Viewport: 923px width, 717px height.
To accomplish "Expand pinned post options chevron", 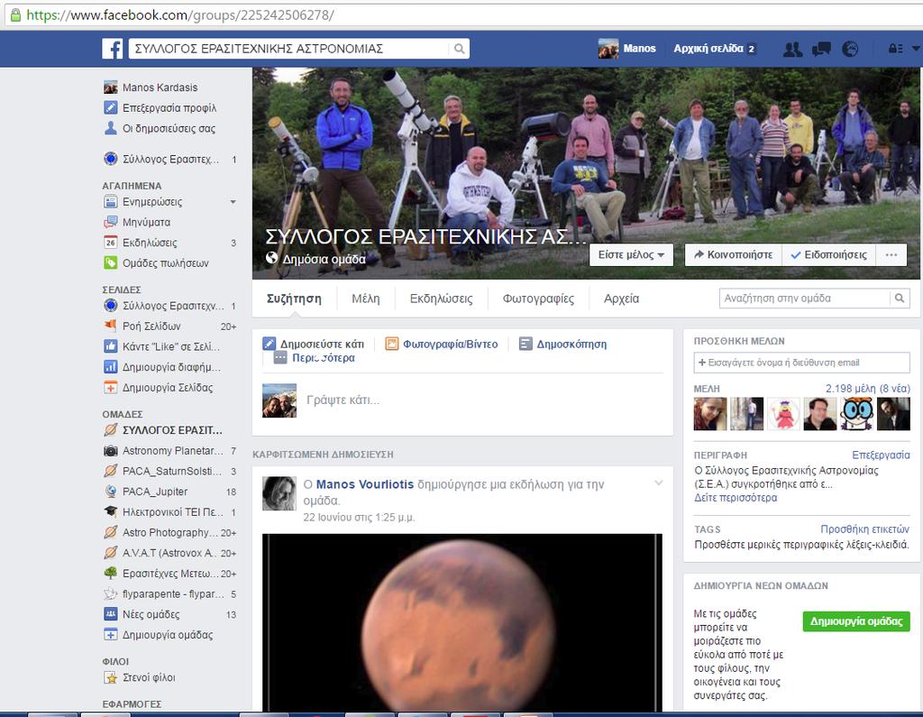I will pyautogui.click(x=659, y=483).
